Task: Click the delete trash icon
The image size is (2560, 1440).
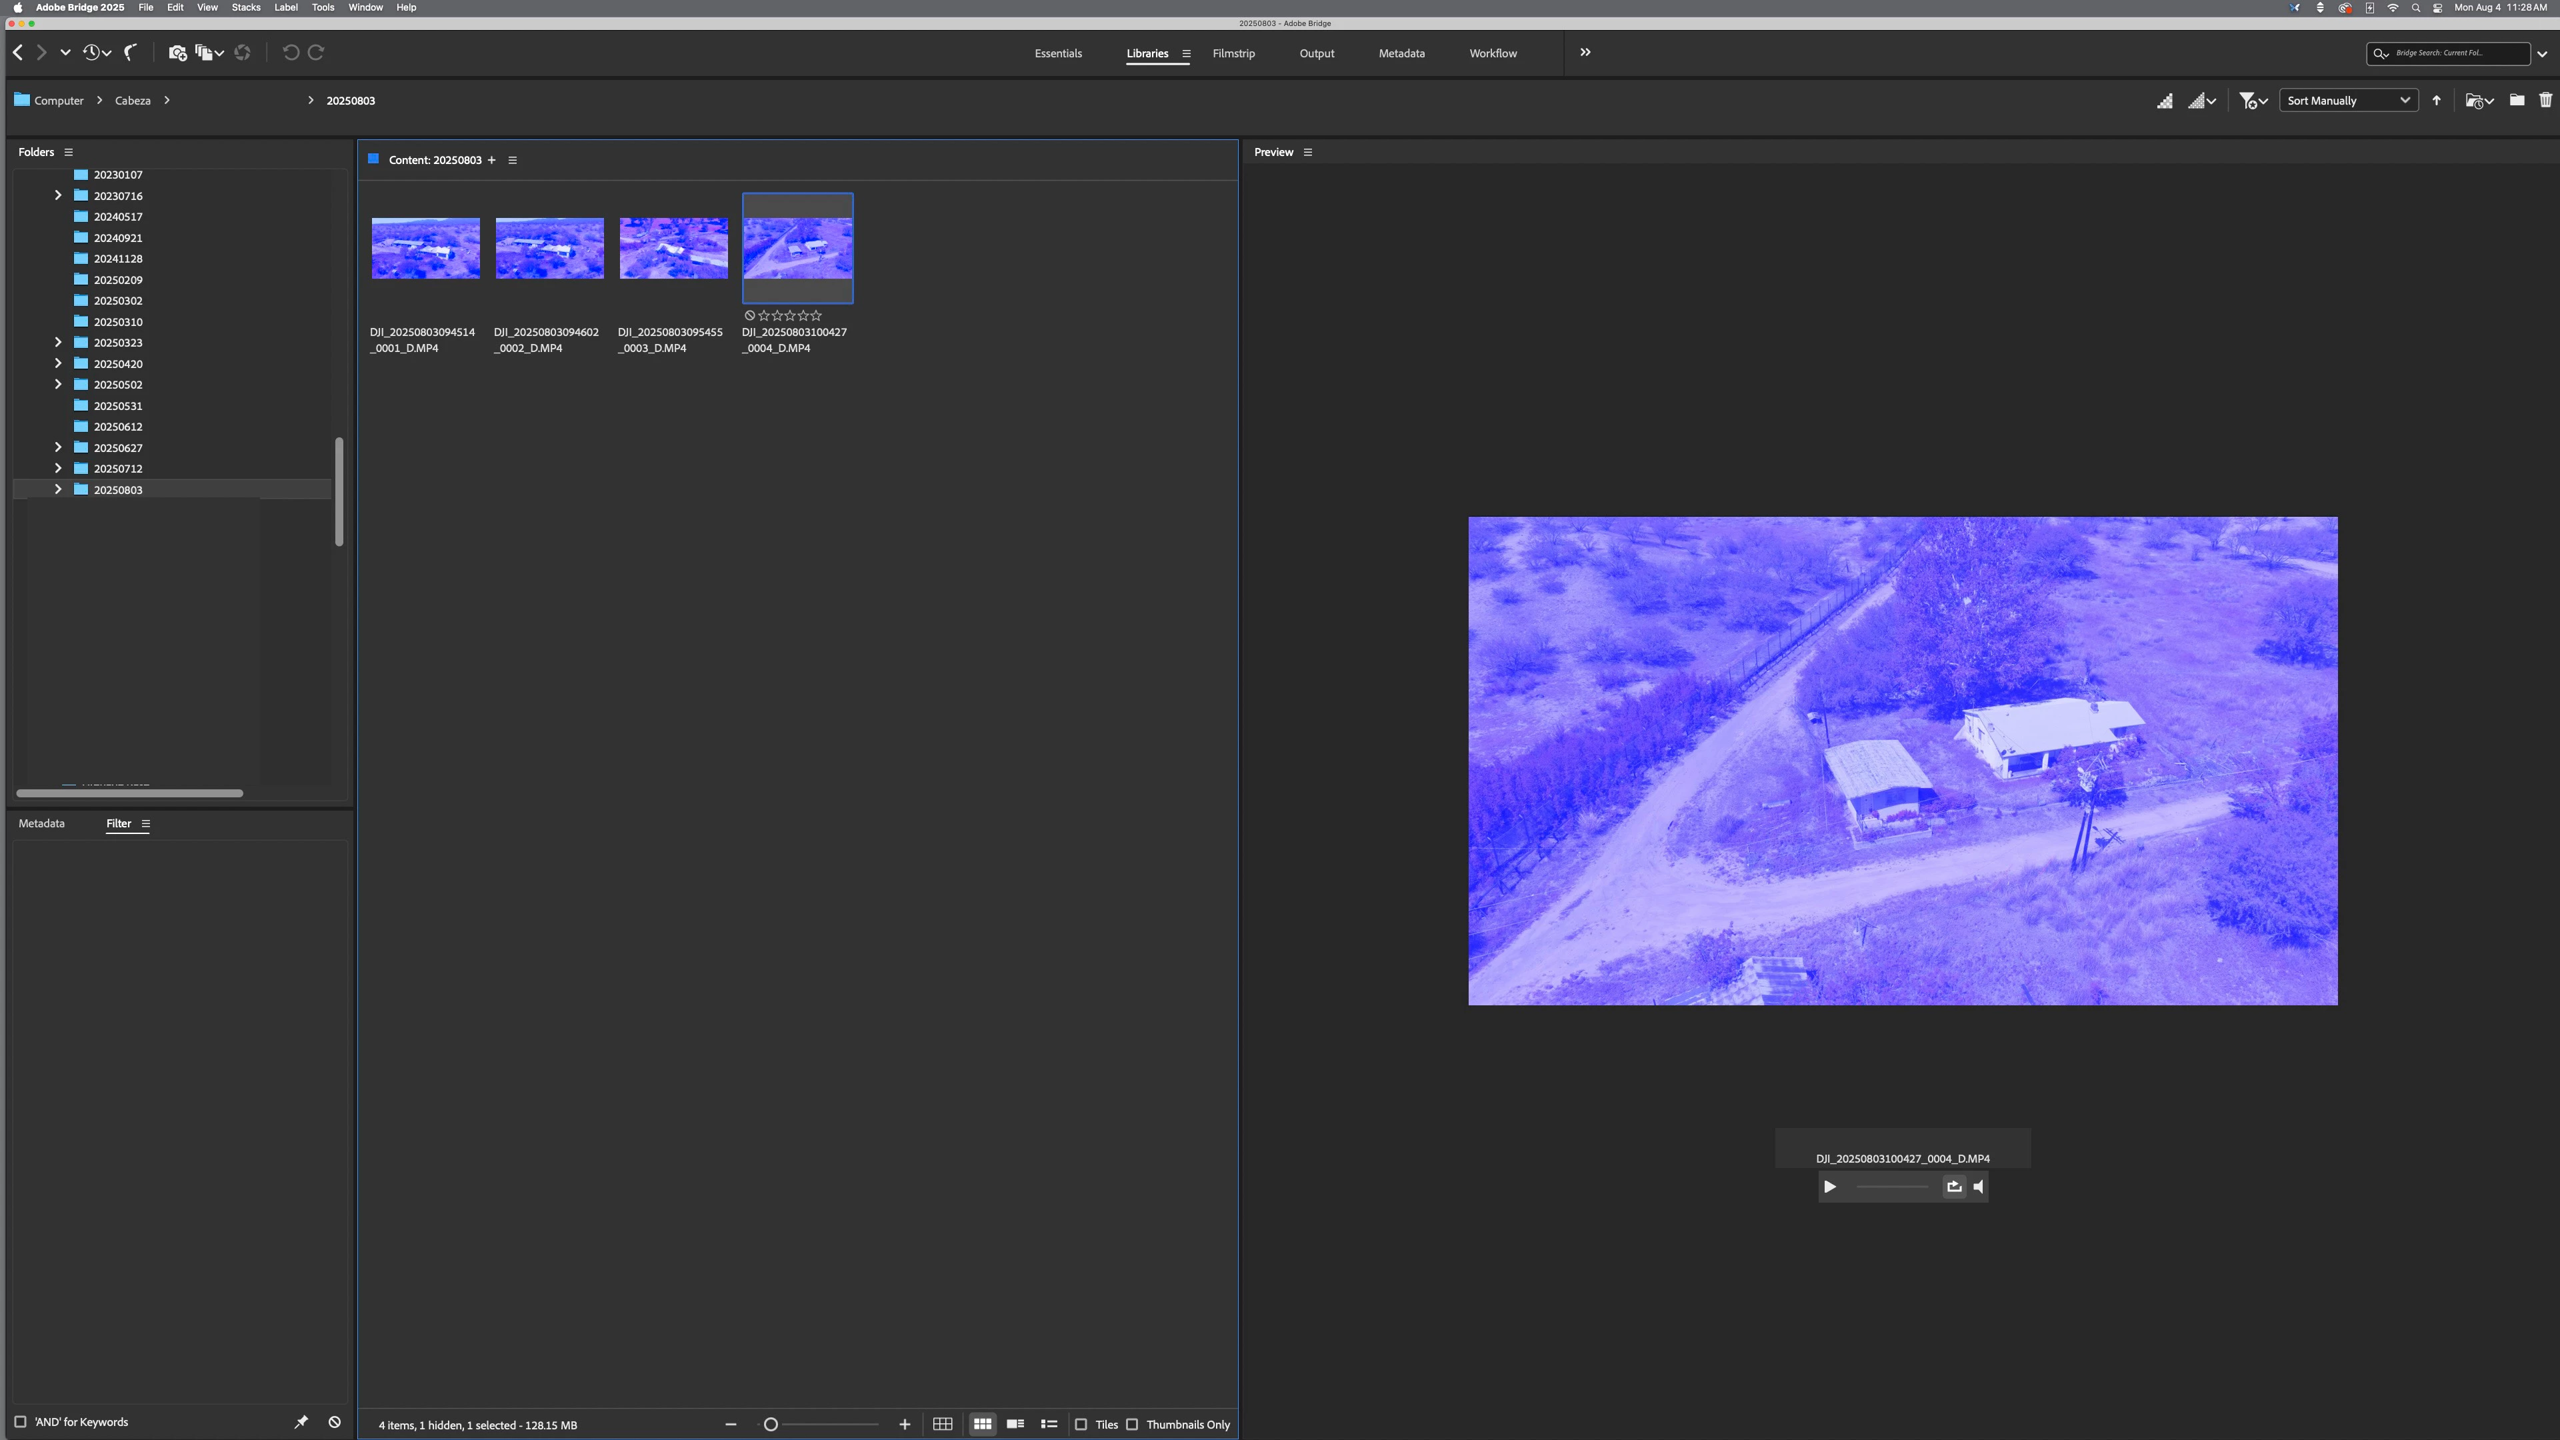Action: point(2545,99)
